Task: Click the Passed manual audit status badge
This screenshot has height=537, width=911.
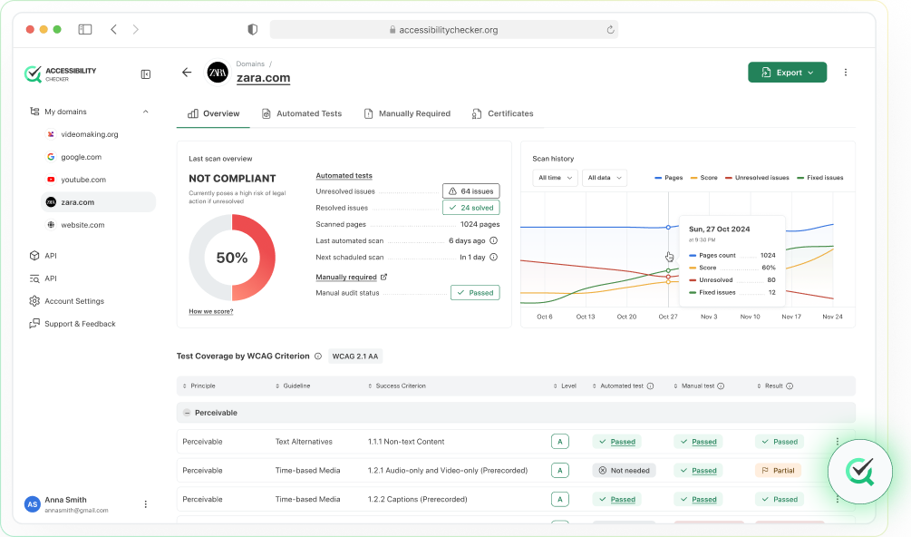Action: 475,293
